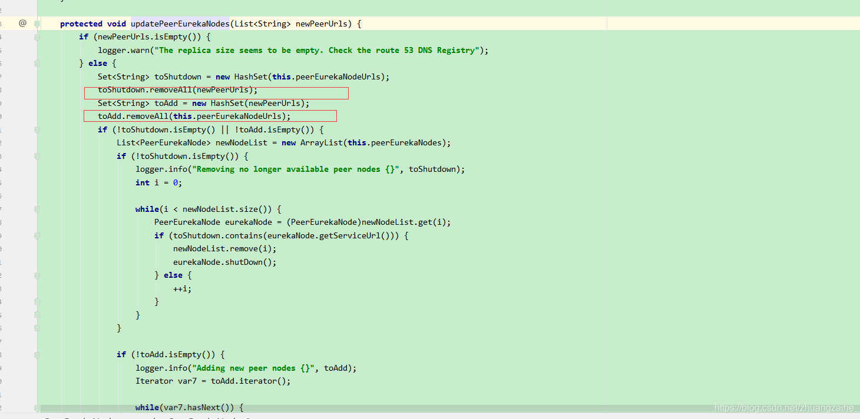Click the "Adding new peer nodes" log string
Viewport: 860px width, 419px height.
[253, 368]
